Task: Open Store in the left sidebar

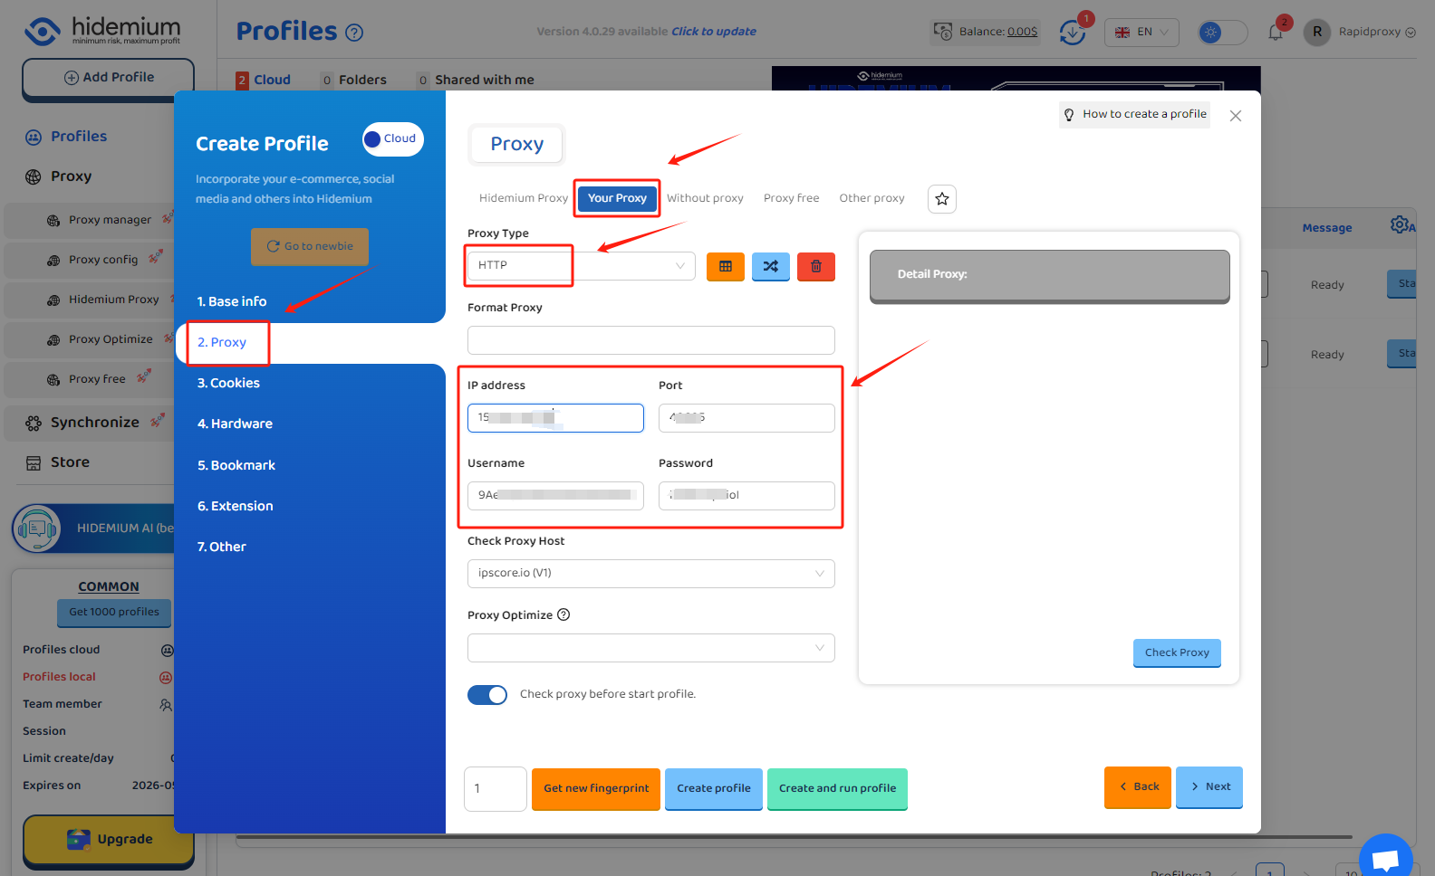Action: click(x=70, y=462)
